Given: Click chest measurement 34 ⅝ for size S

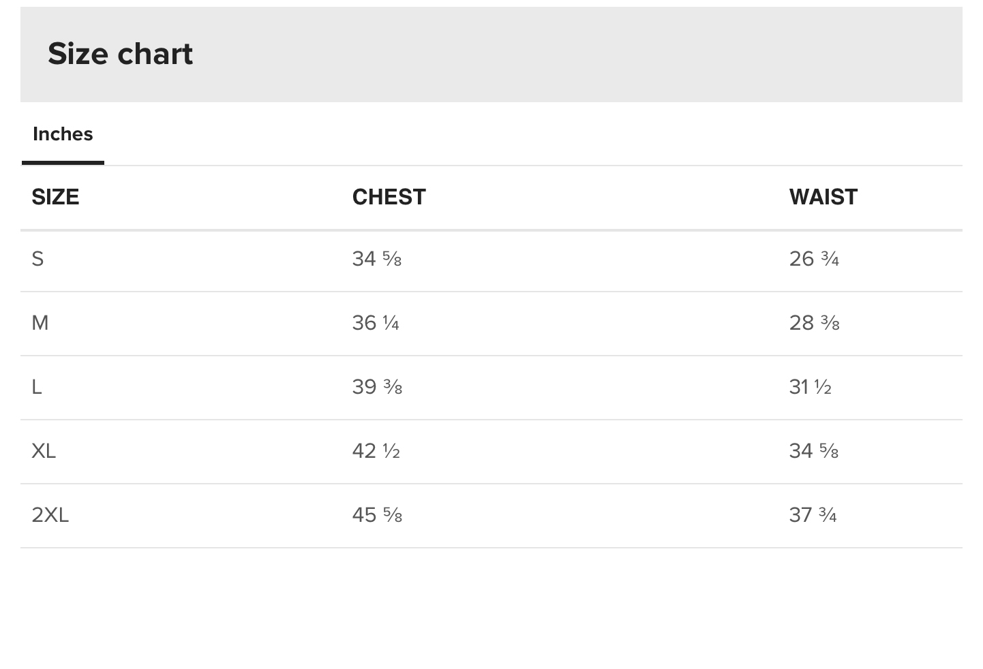Looking at the screenshot, I should tap(376, 259).
